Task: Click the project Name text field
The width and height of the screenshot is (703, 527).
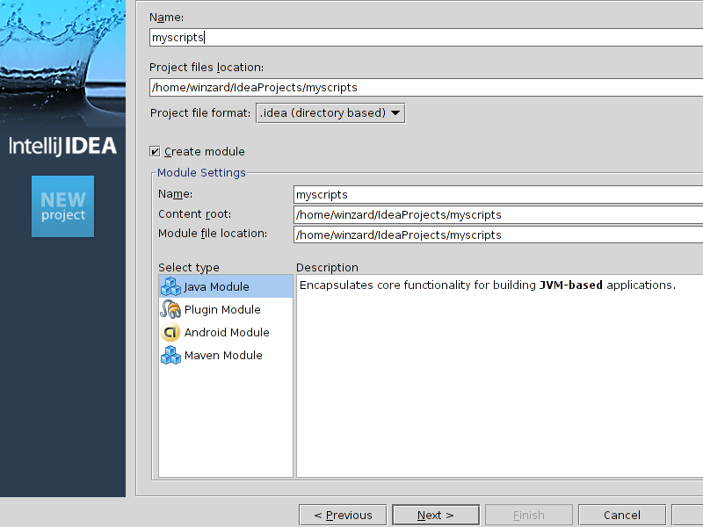Action: point(426,37)
